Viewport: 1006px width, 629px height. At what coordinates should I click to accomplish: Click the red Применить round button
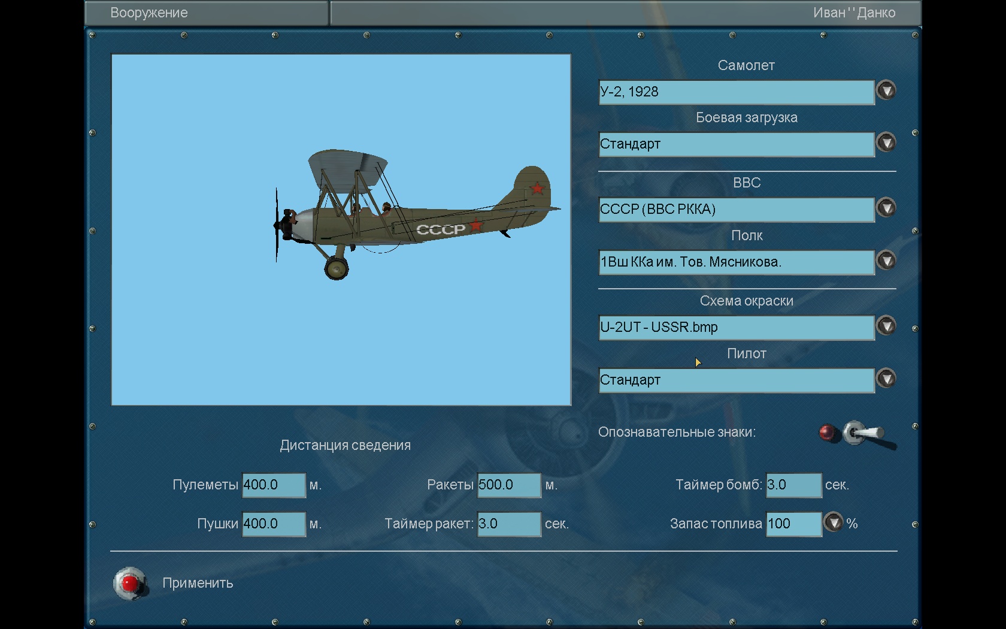click(x=131, y=583)
